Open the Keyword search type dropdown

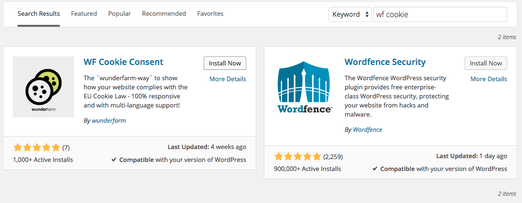[x=350, y=14]
